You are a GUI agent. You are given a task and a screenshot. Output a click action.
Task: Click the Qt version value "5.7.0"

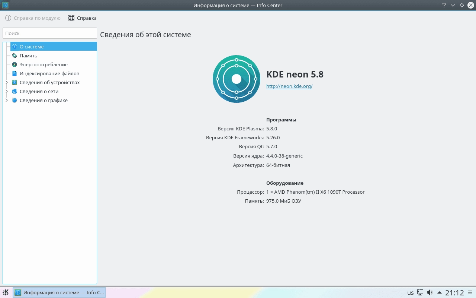tap(271, 146)
